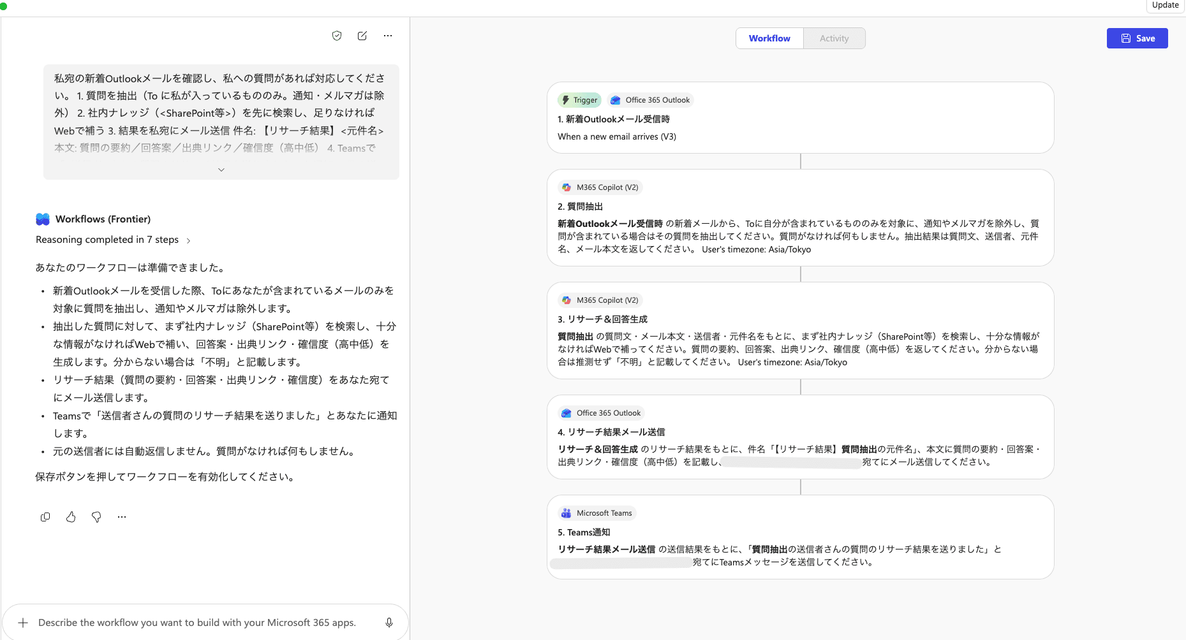Click the Microsoft Teams badge in step 5

click(x=597, y=513)
